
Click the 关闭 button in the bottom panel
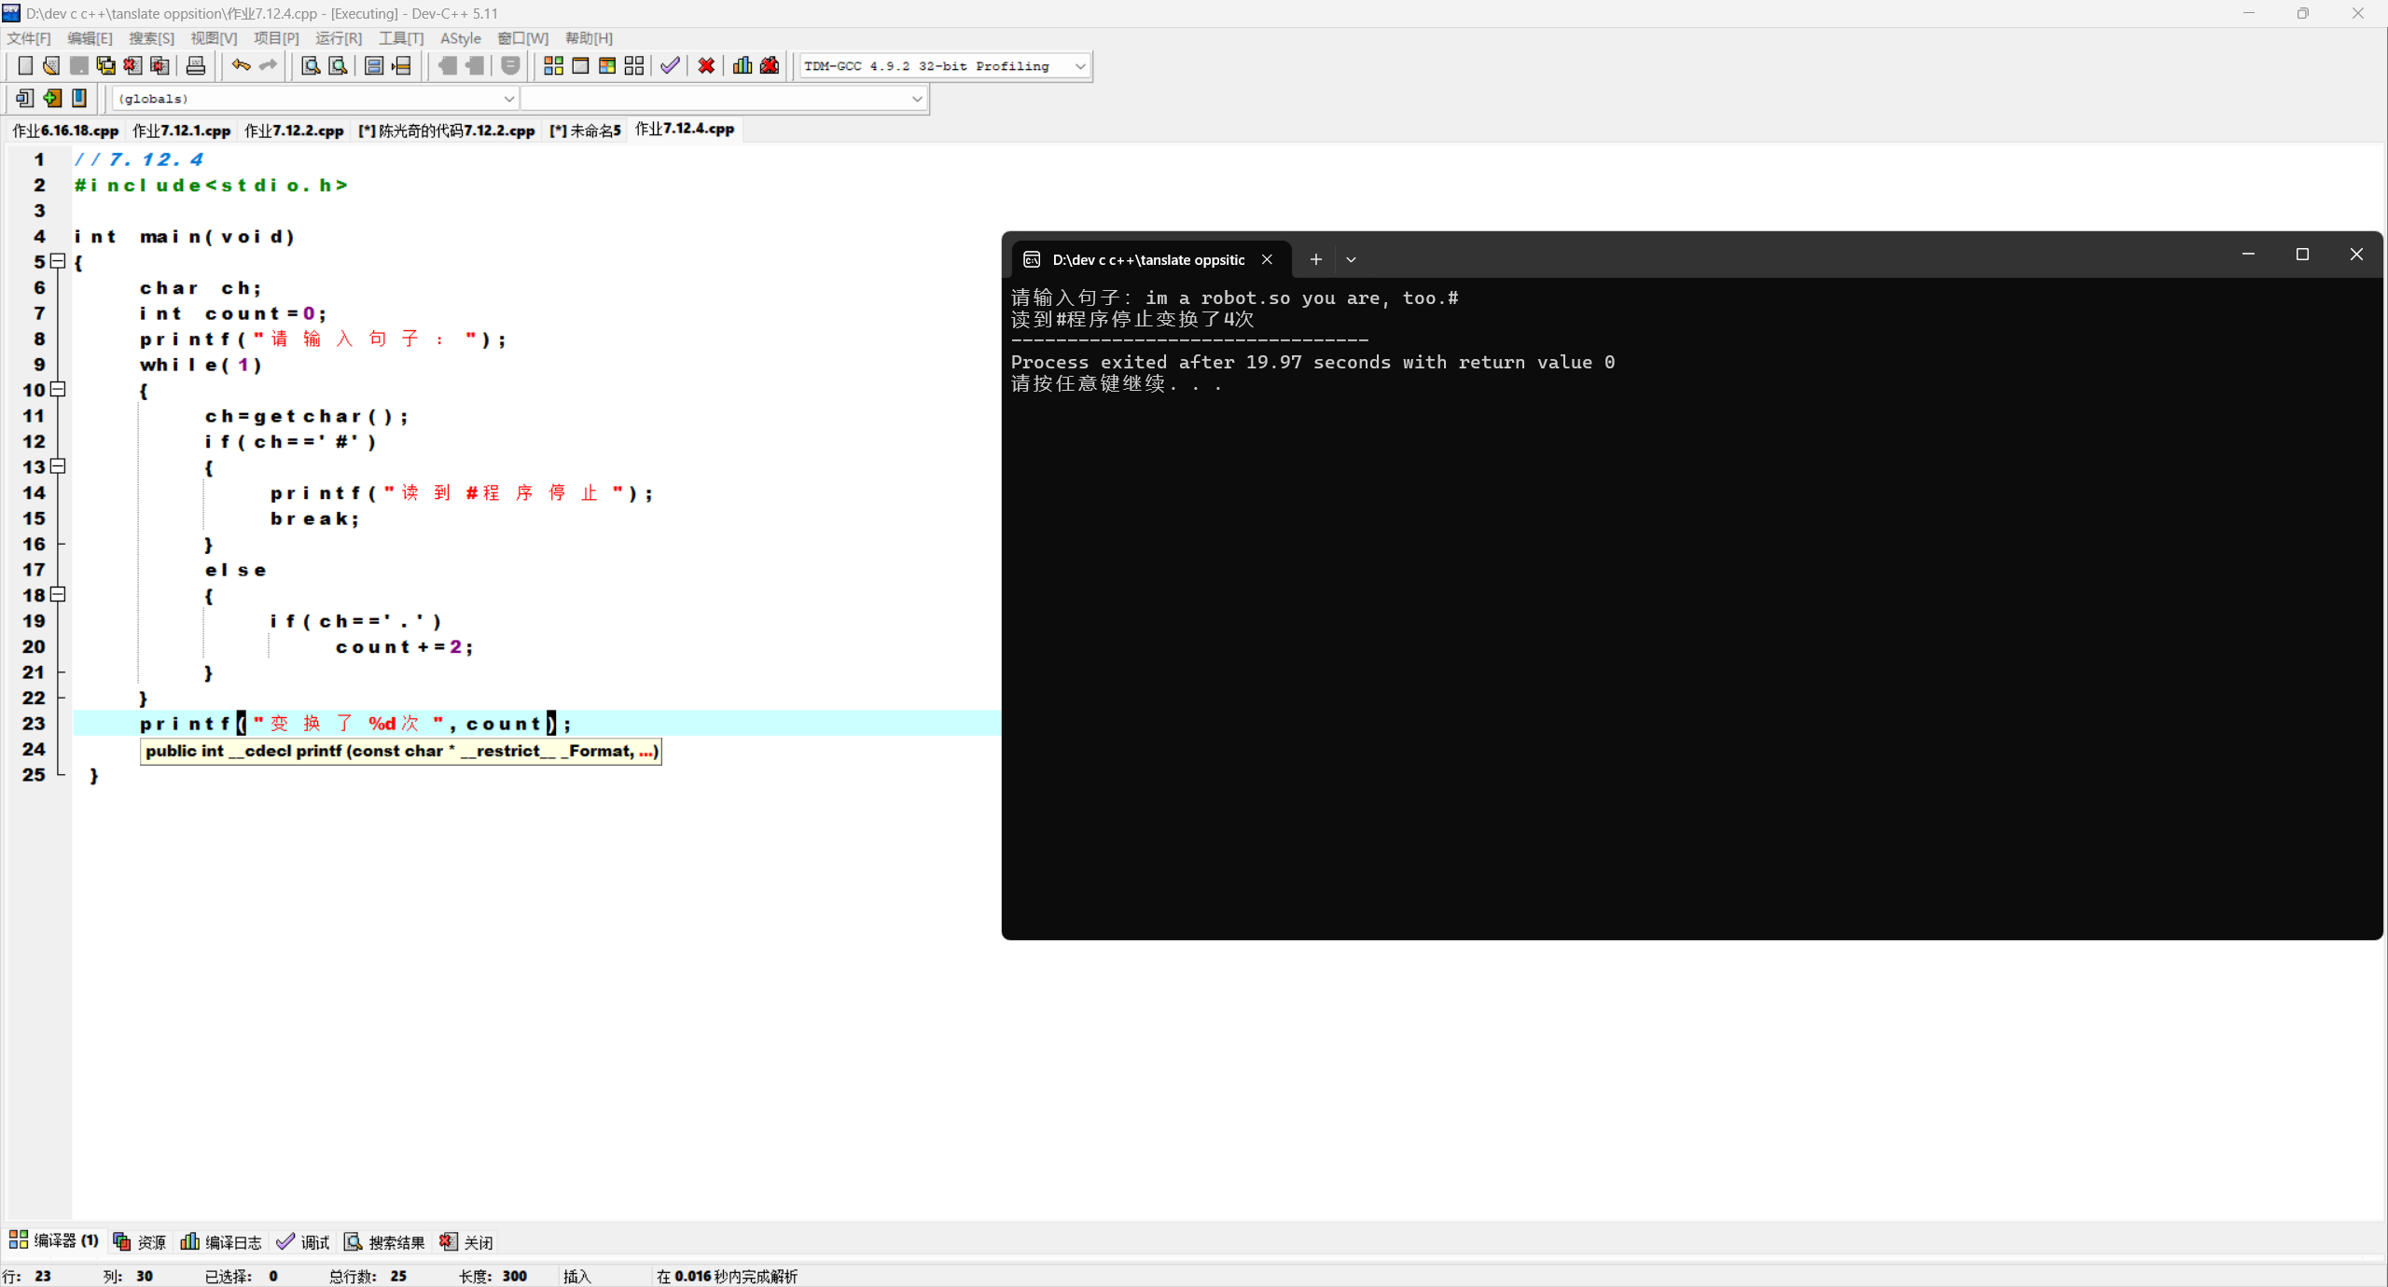click(x=466, y=1242)
